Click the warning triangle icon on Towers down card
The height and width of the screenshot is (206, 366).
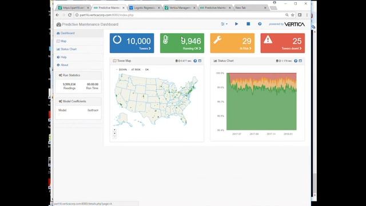pyautogui.click(x=268, y=39)
